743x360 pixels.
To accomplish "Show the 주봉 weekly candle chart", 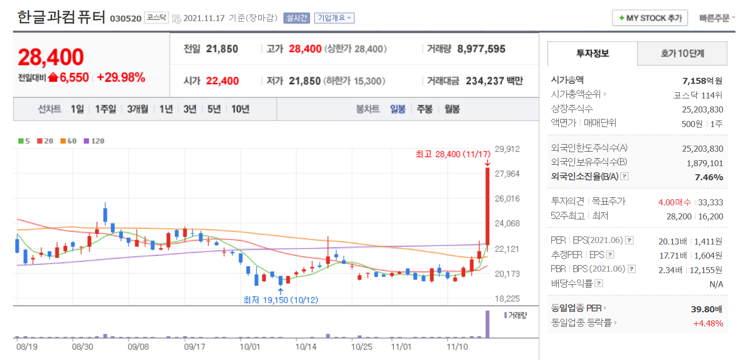I will [x=424, y=109].
